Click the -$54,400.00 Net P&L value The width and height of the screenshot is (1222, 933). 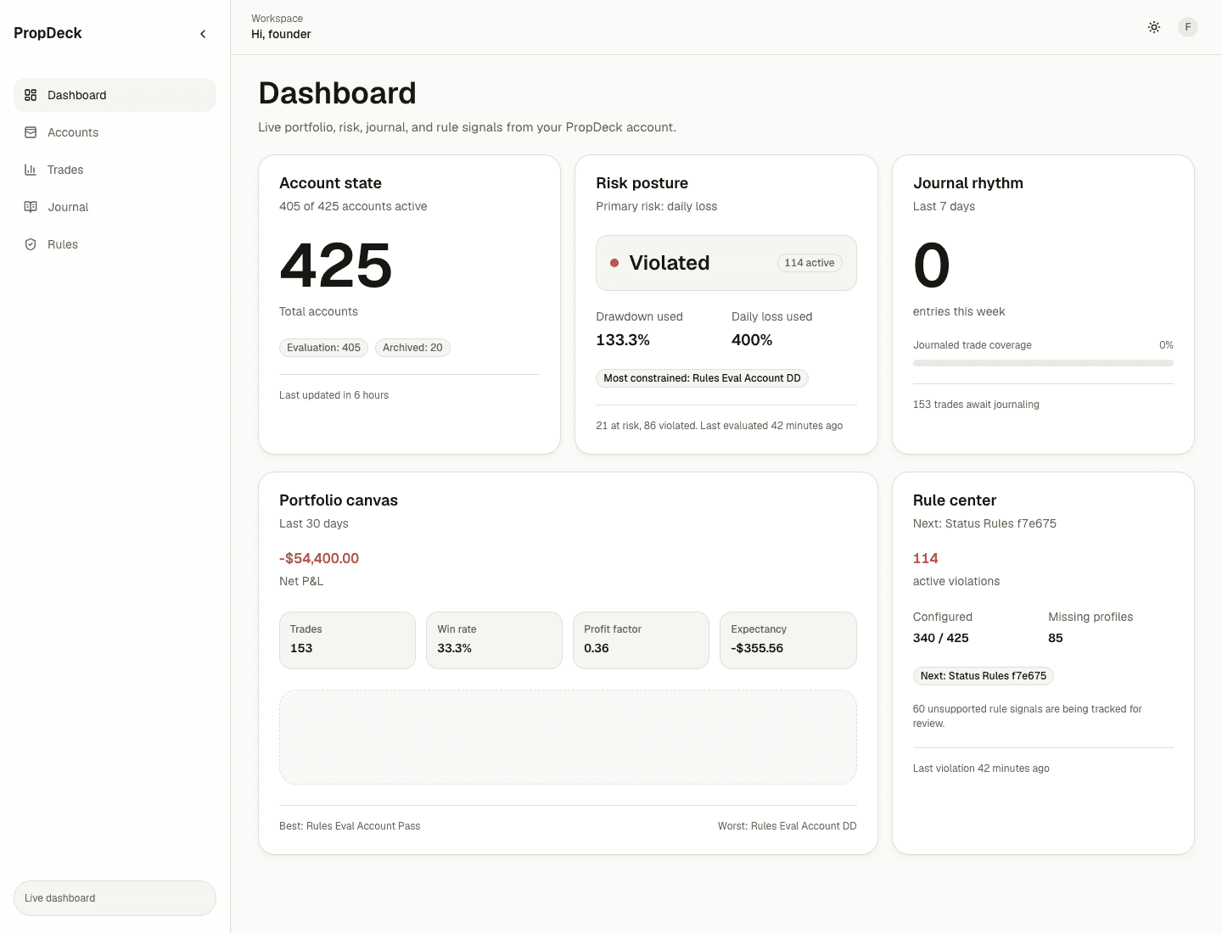coord(319,558)
